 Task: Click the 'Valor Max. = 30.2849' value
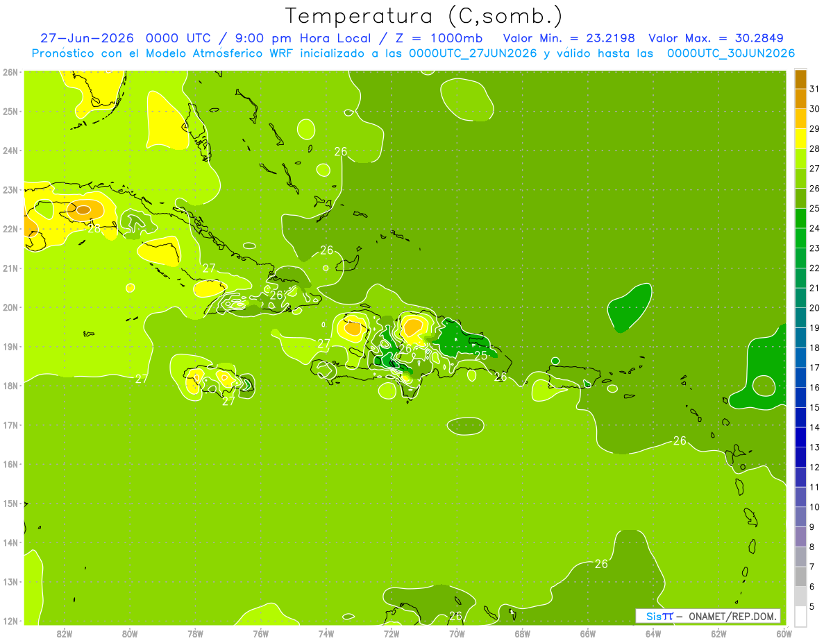coord(716,38)
